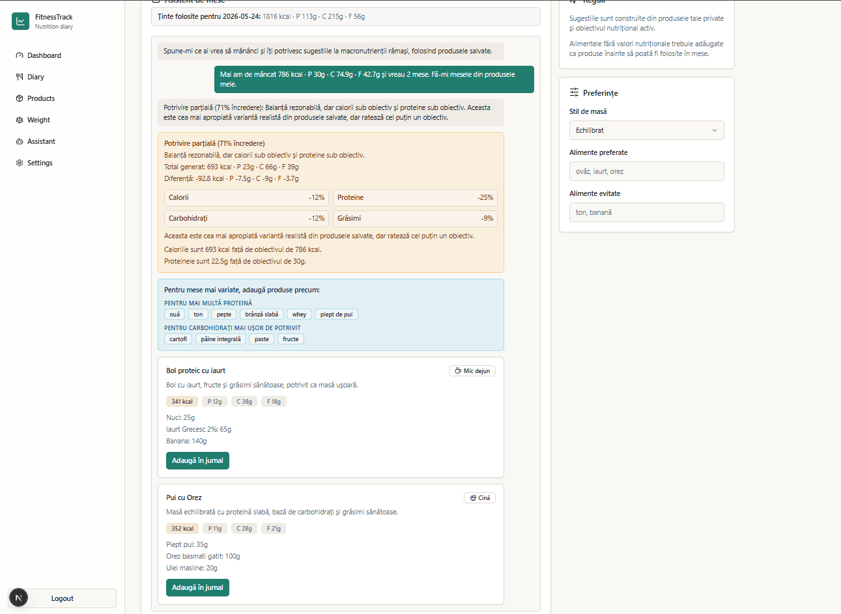Viewport: 841px width, 614px height.
Task: Choose the brânză slabă chip
Action: (x=262, y=314)
